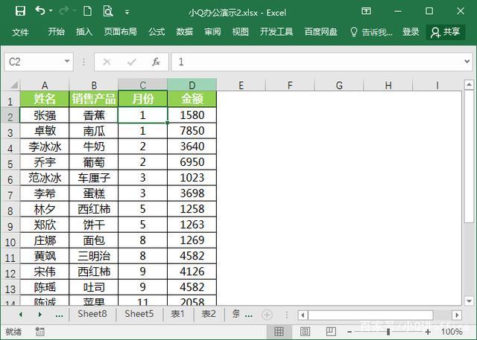
Task: Click cell with amount 3640
Action: [x=192, y=147]
